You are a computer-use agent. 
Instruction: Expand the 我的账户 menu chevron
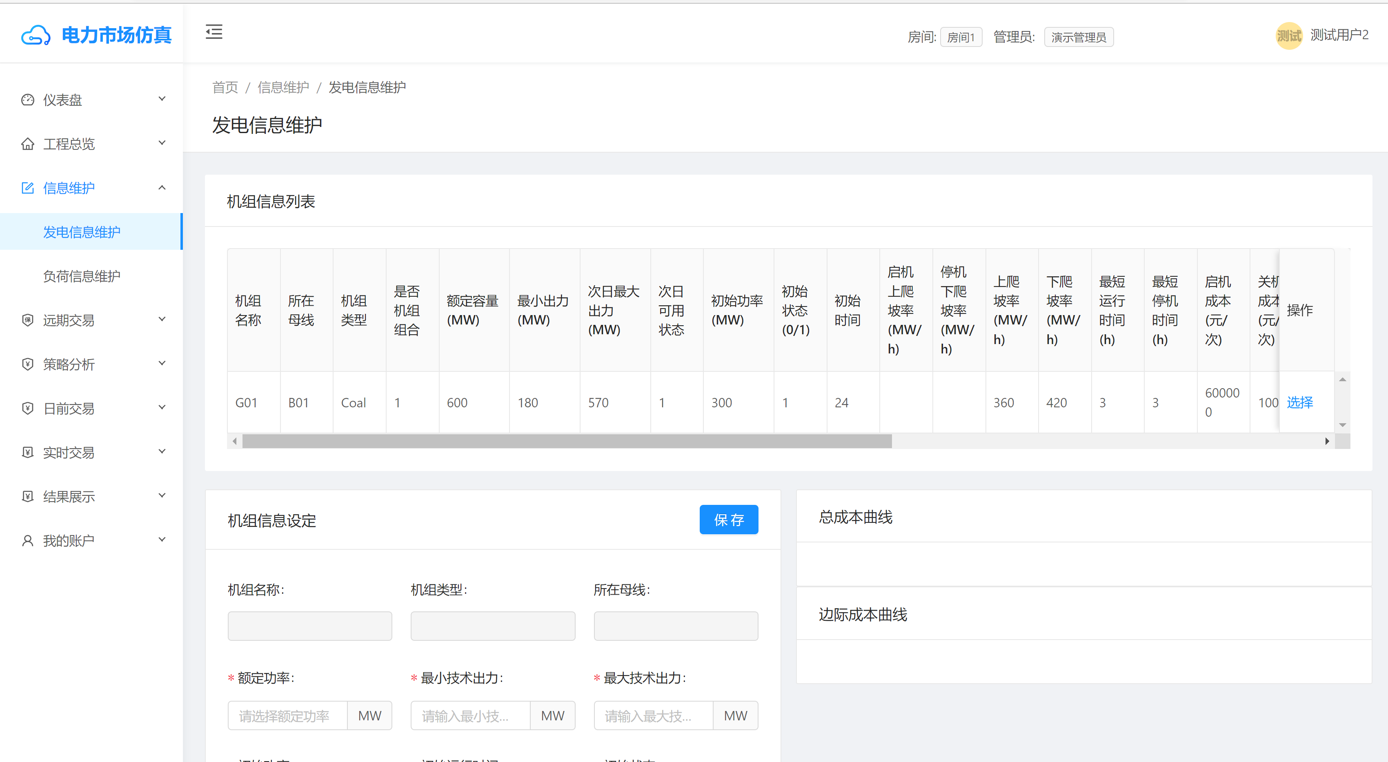coord(162,540)
